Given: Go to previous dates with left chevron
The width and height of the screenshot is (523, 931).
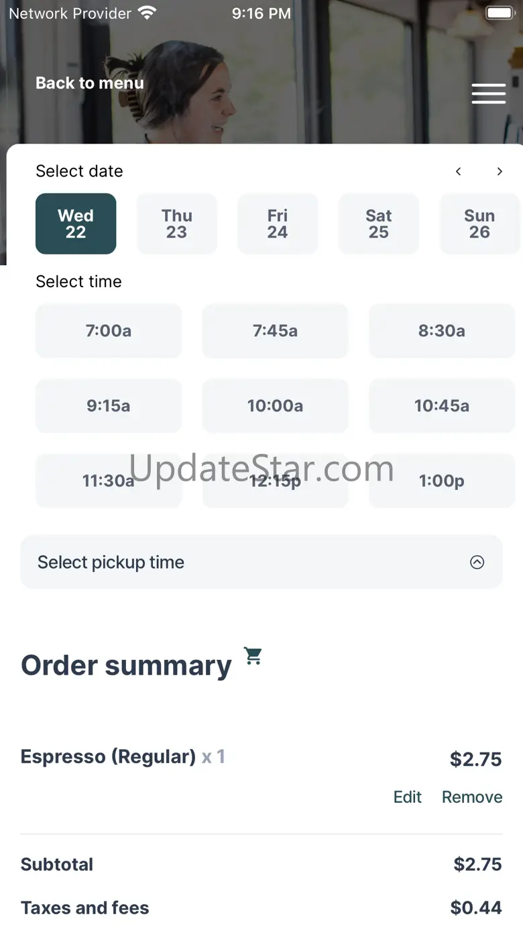Looking at the screenshot, I should pos(459,172).
